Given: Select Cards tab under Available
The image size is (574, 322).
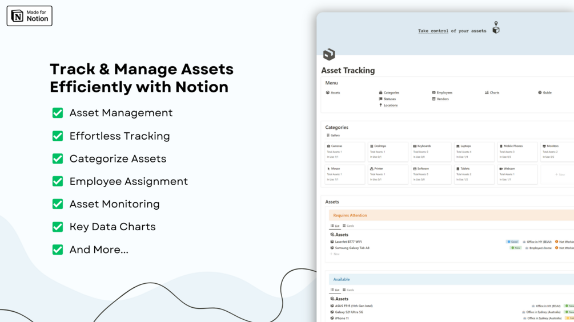Looking at the screenshot, I should [x=348, y=290].
